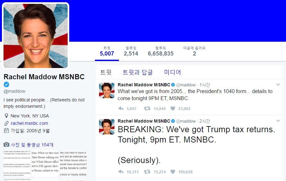Switch to the 트윗과 답글 tab
The width and height of the screenshot is (286, 181).
138,72
